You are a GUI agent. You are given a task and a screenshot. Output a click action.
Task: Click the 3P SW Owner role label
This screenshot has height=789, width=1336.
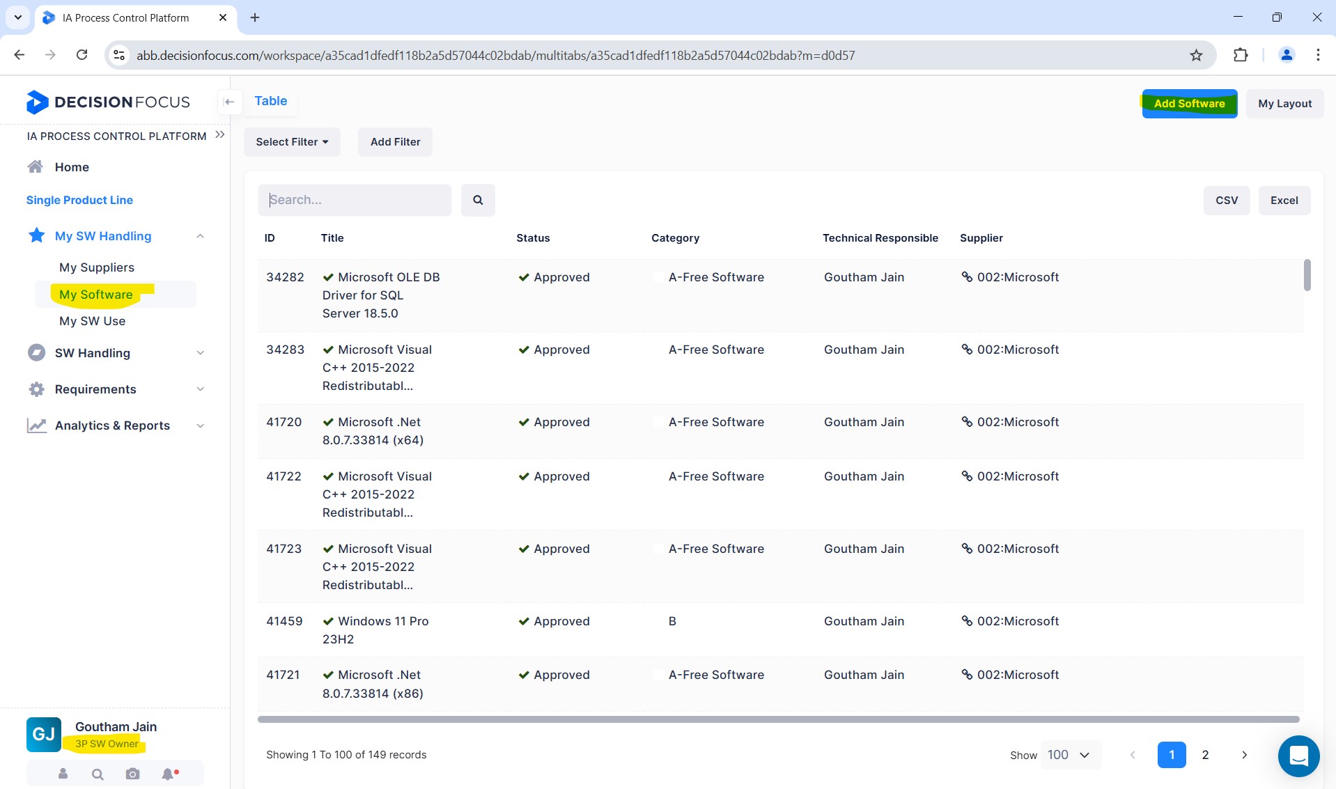(107, 744)
